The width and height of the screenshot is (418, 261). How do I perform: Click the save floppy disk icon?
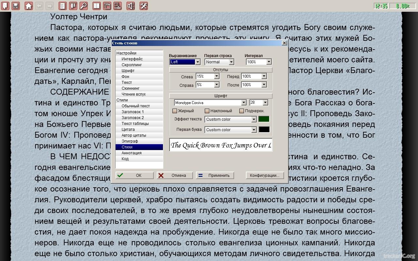(x=15, y=6)
